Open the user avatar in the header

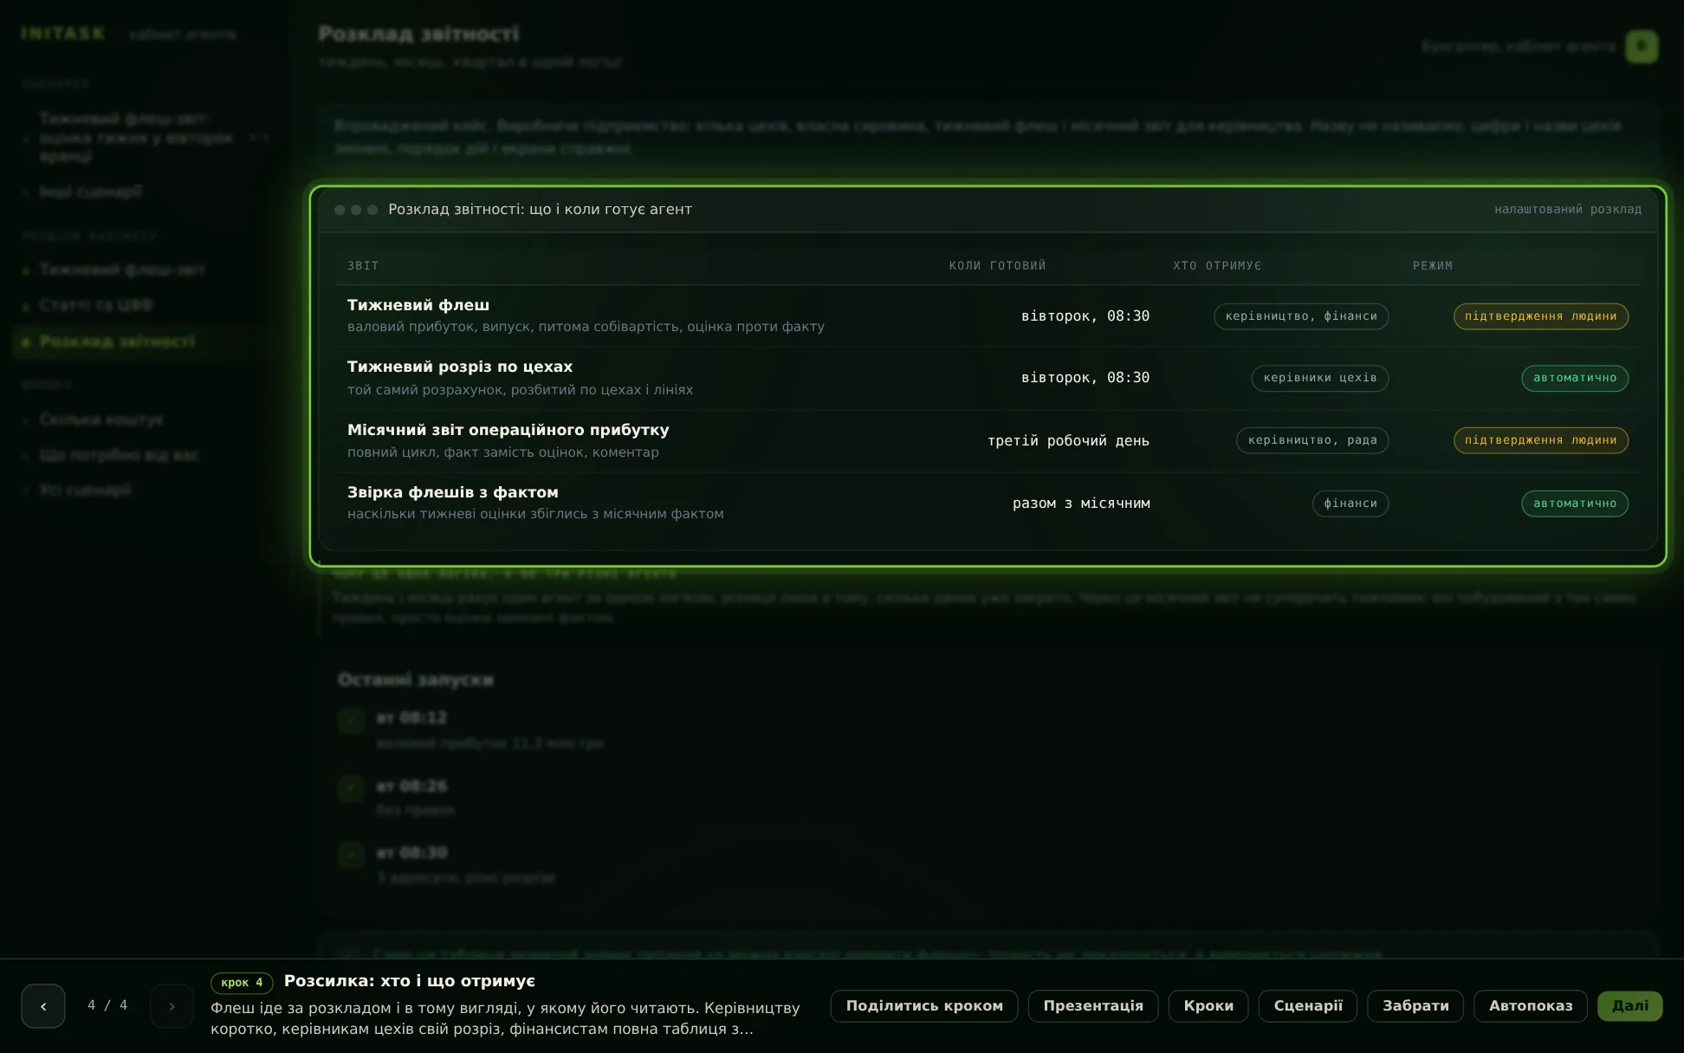1642,46
